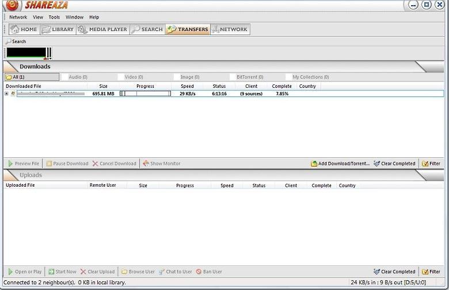The height and width of the screenshot is (290, 449).
Task: Open the Library view
Action: click(58, 29)
